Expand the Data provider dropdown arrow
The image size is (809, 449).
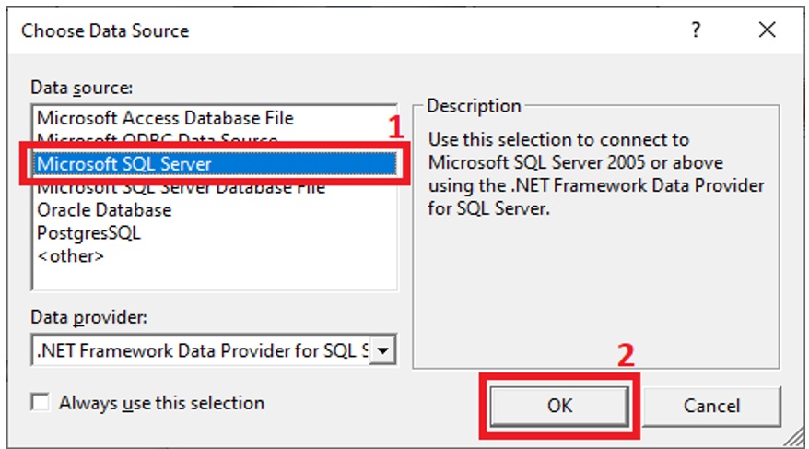pyautogui.click(x=382, y=350)
